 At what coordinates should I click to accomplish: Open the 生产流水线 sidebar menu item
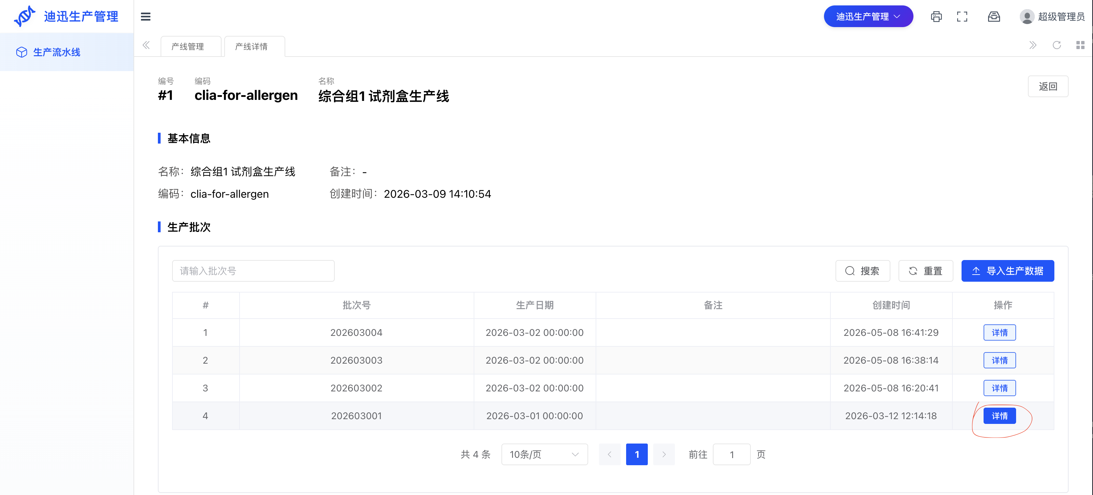coord(67,52)
